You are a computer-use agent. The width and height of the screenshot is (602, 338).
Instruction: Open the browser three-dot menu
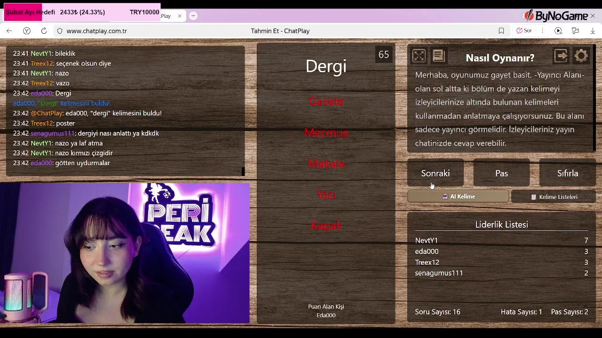point(542,31)
